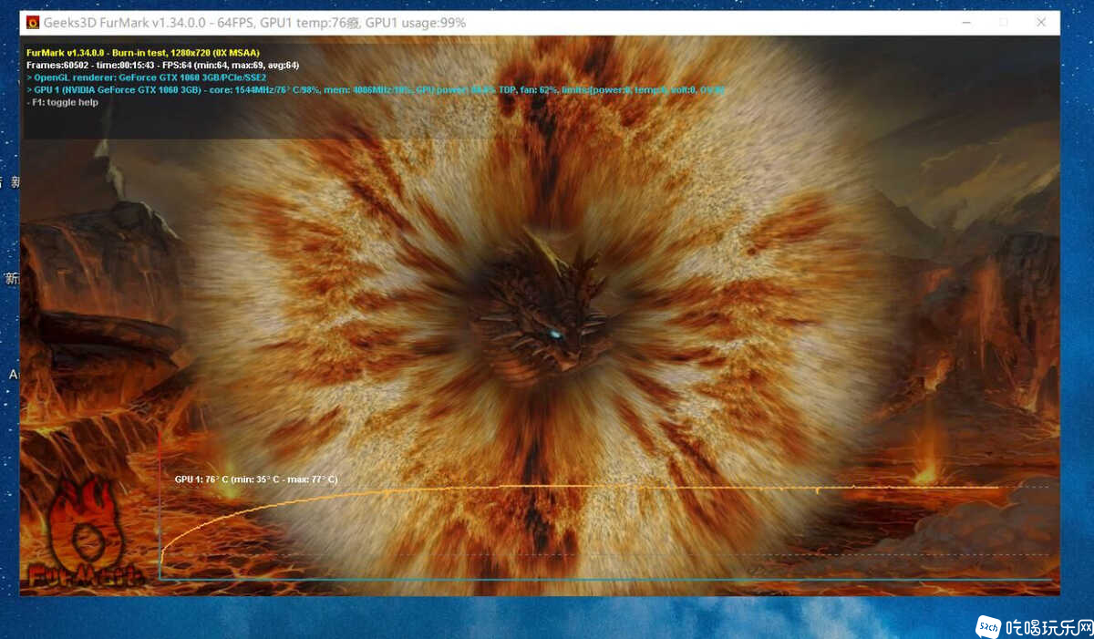Click the 'FurMark v1.34.0.0 - Burn-in test' line
This screenshot has width=1094, height=639.
[143, 53]
